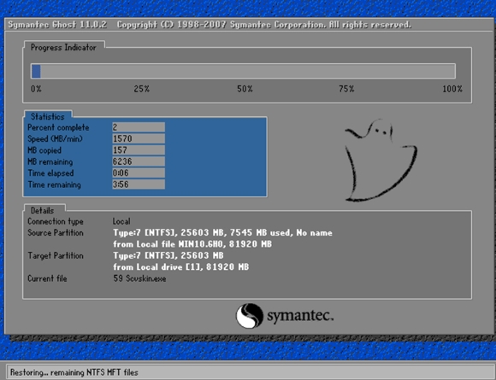Click the 'Connection type' label

coord(56,221)
